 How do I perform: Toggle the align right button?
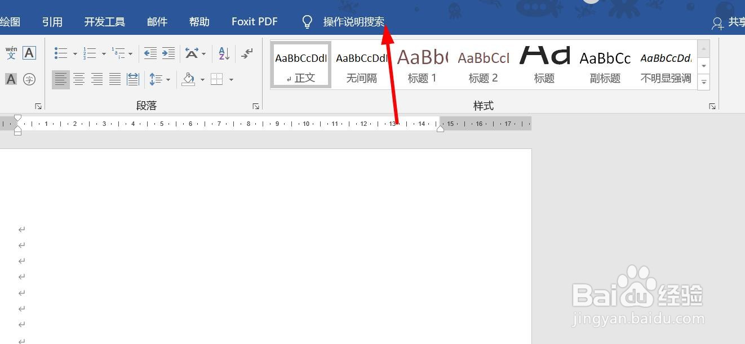click(97, 79)
